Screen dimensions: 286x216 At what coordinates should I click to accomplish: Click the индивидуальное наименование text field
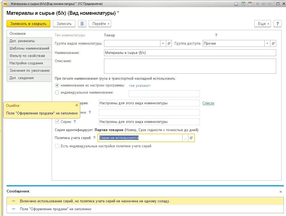click(x=164, y=94)
